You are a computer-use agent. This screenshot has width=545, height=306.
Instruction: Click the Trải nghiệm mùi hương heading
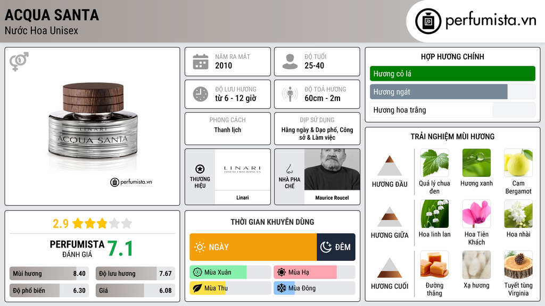point(452,137)
